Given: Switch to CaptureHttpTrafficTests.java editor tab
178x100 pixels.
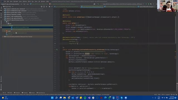Looking at the screenshot, I should point(146,7).
